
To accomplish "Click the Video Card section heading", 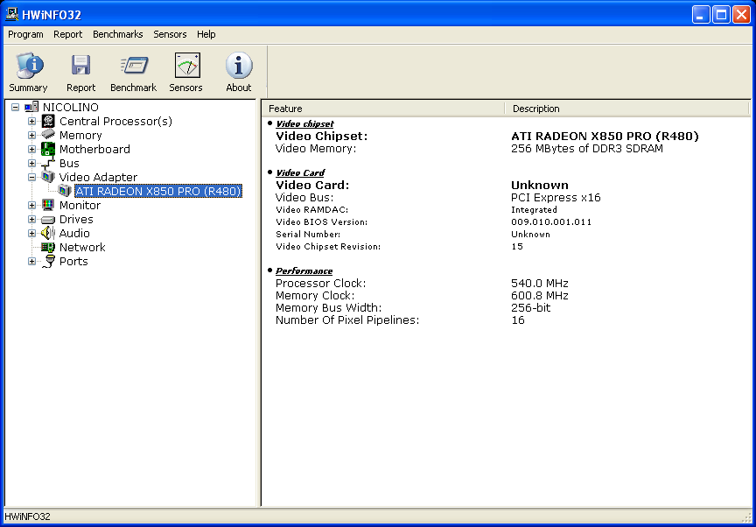I will click(300, 172).
